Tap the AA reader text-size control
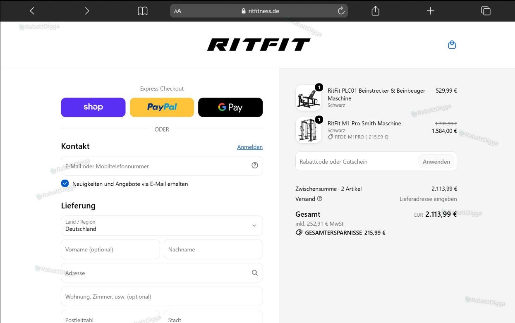515x323 pixels. click(x=177, y=11)
